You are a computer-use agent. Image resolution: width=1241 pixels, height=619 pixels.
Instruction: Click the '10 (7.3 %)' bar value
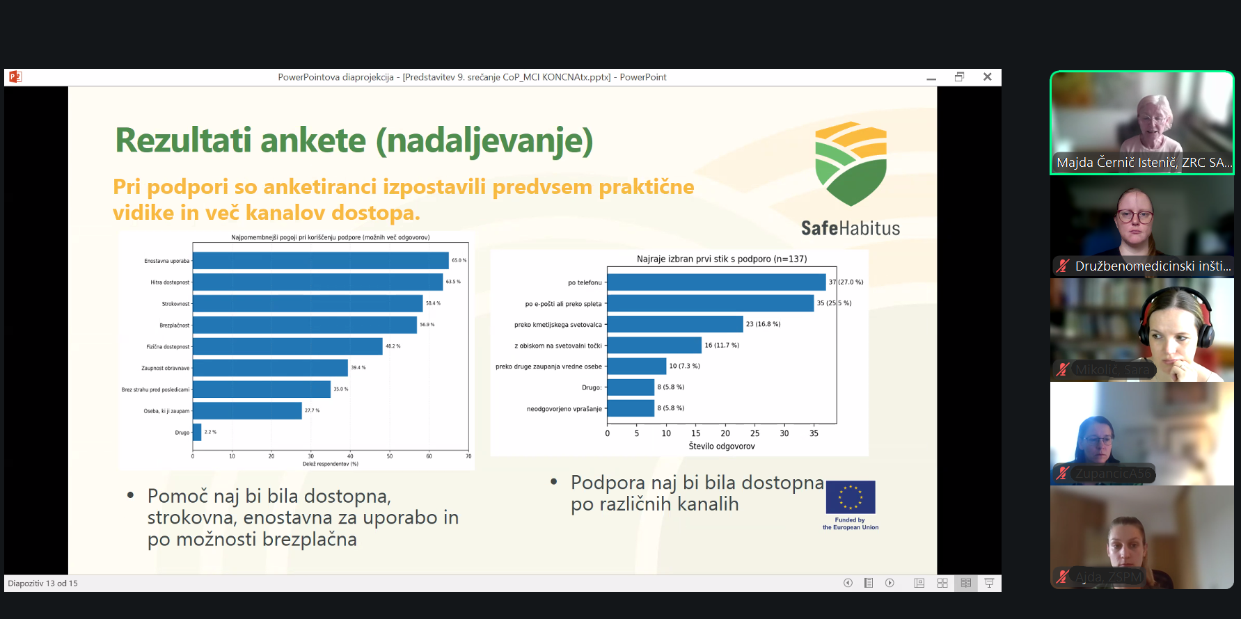pos(684,366)
